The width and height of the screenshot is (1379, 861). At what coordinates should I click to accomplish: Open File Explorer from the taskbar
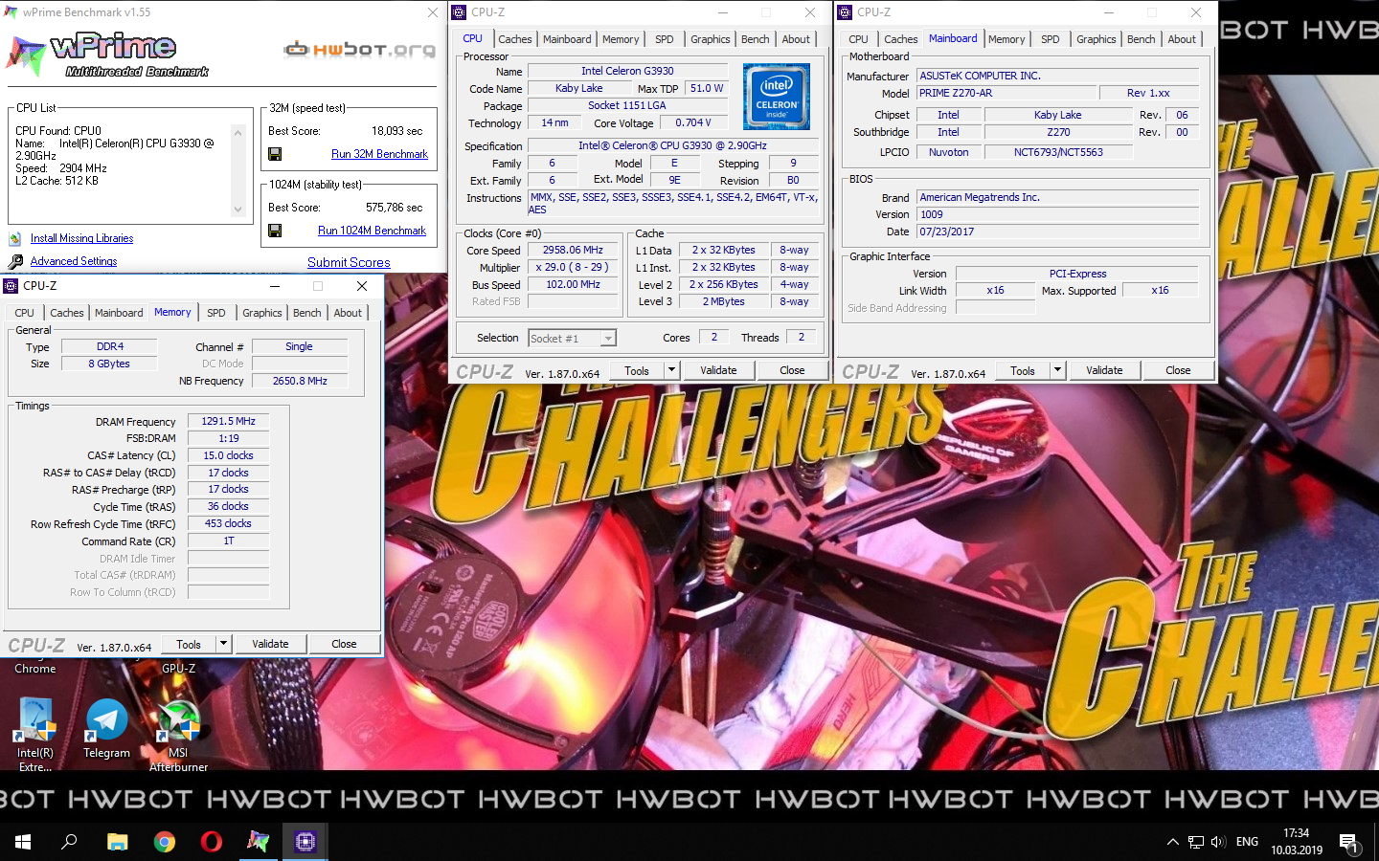click(117, 842)
